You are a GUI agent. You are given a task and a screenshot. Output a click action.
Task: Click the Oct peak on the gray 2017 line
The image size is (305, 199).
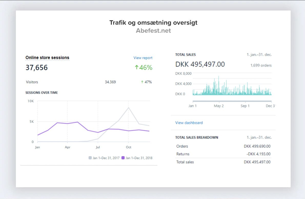click(x=128, y=107)
